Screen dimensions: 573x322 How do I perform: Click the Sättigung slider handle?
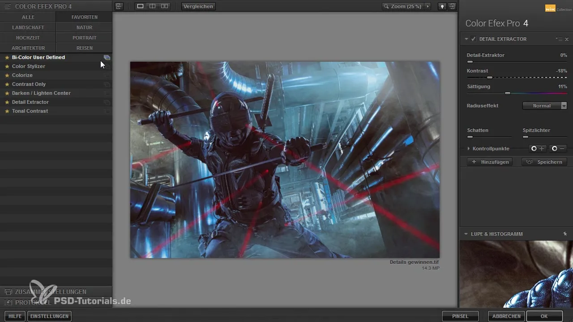click(x=507, y=93)
